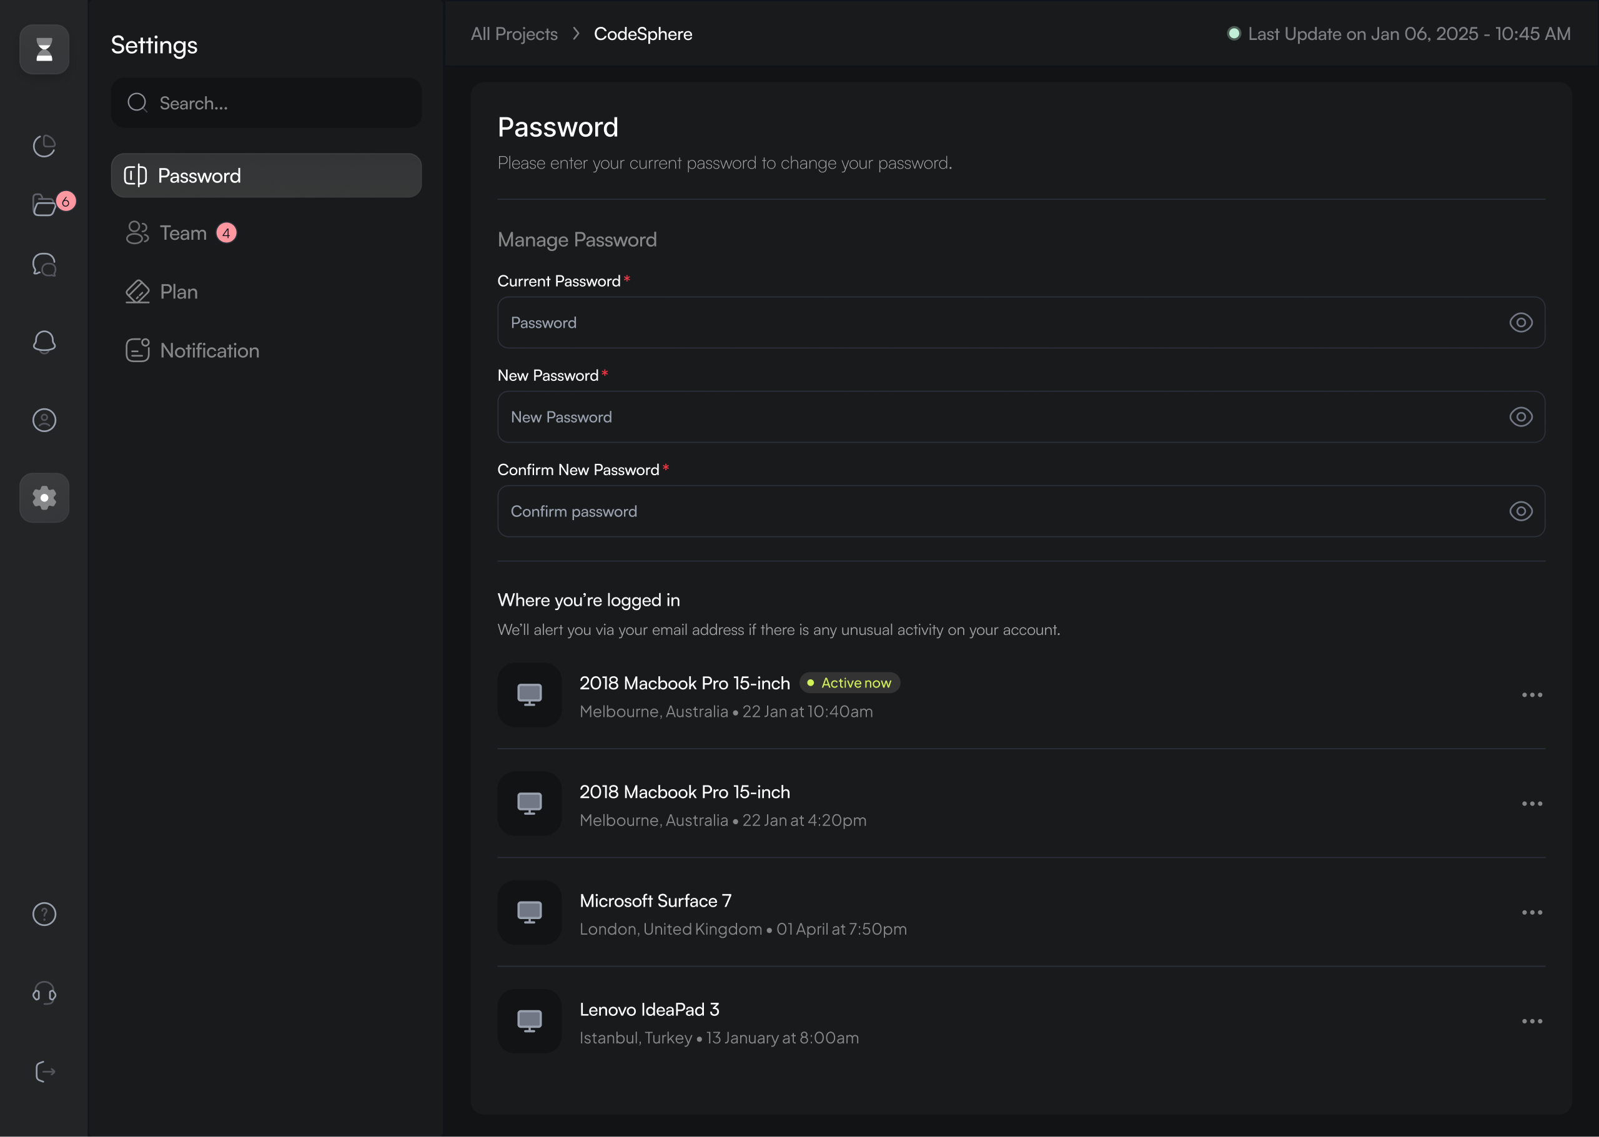Select the settings gear icon in sidebar
1599x1137 pixels.
(44, 498)
